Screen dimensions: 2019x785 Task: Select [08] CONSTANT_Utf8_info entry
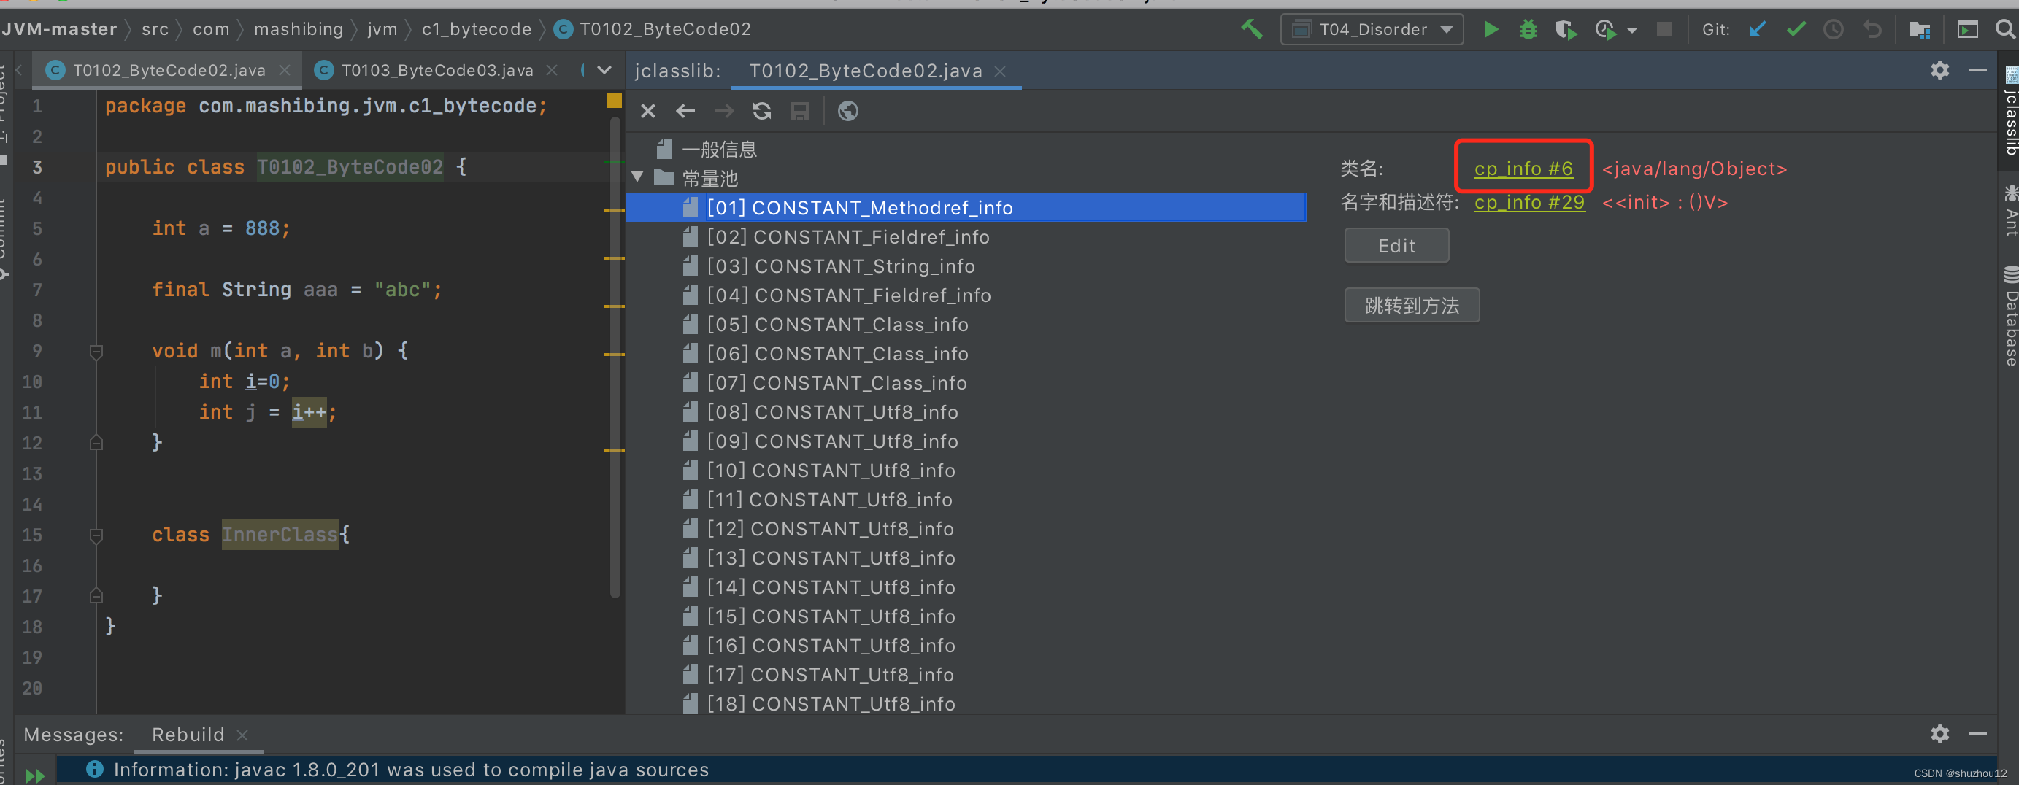tap(832, 412)
